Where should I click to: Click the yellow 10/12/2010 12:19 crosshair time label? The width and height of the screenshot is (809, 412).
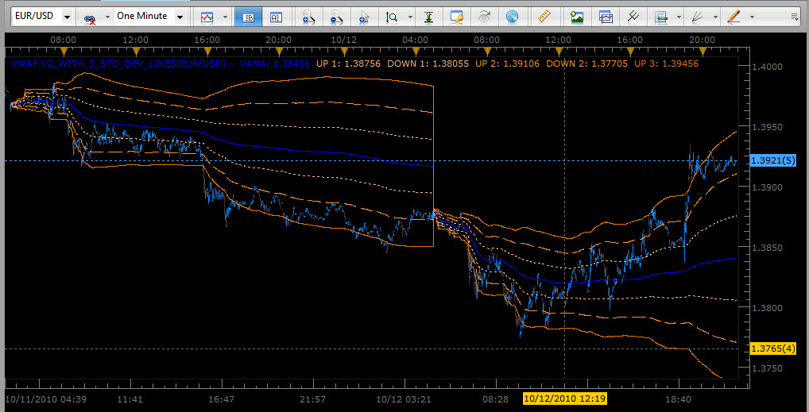click(x=565, y=399)
